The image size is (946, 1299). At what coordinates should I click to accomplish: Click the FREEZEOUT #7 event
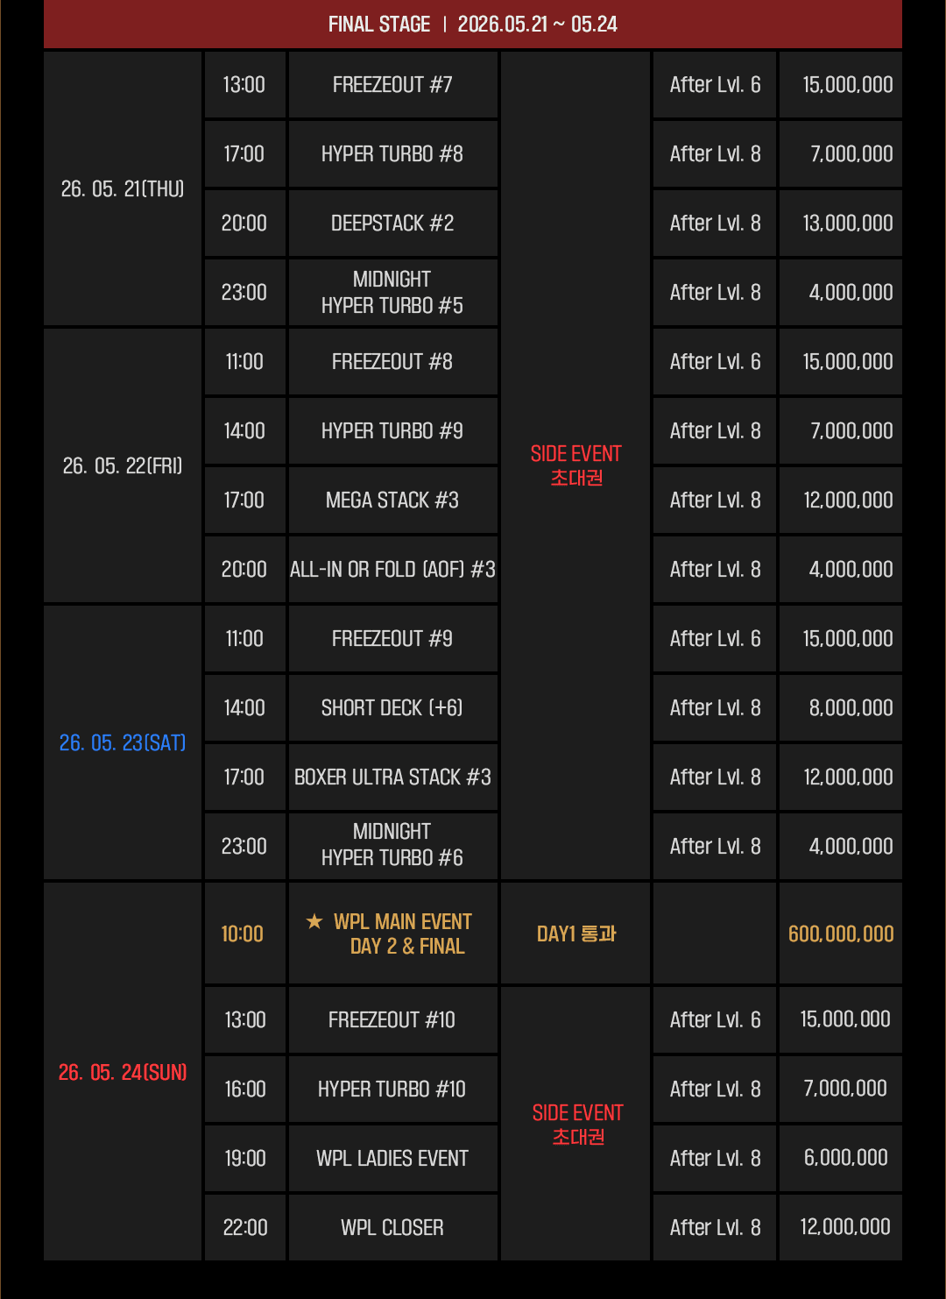[x=392, y=85]
